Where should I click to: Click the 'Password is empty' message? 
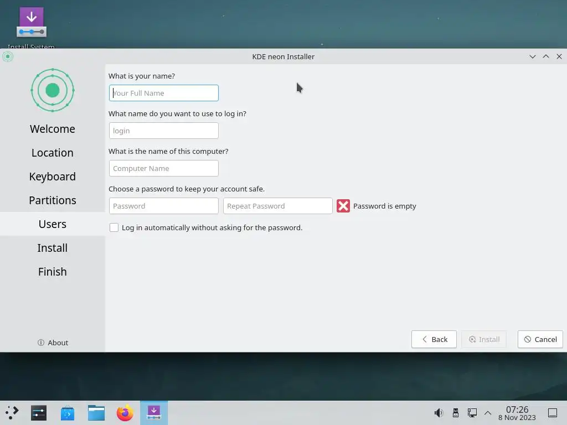tap(385, 206)
